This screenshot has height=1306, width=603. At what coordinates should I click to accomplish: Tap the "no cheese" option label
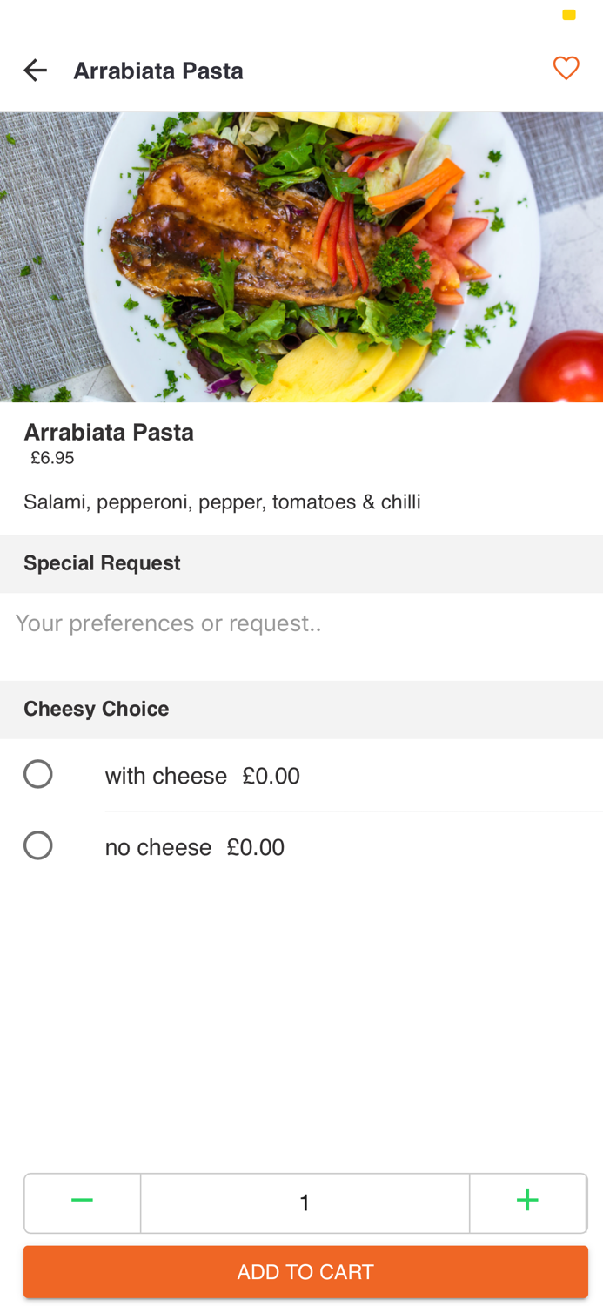coord(157,847)
